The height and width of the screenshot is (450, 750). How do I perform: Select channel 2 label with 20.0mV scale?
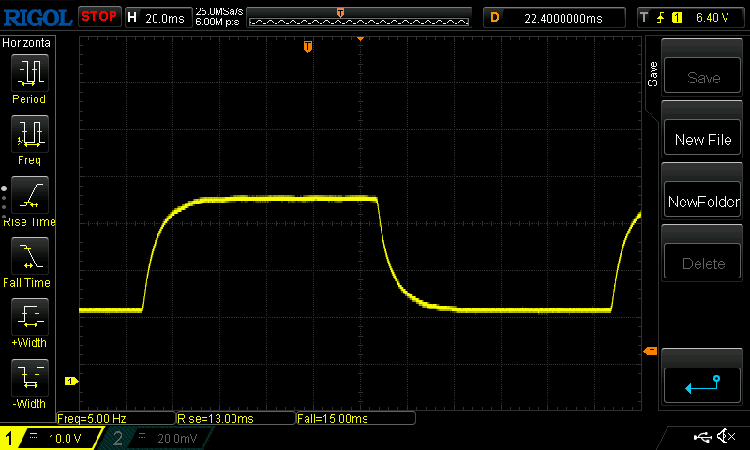pos(157,438)
